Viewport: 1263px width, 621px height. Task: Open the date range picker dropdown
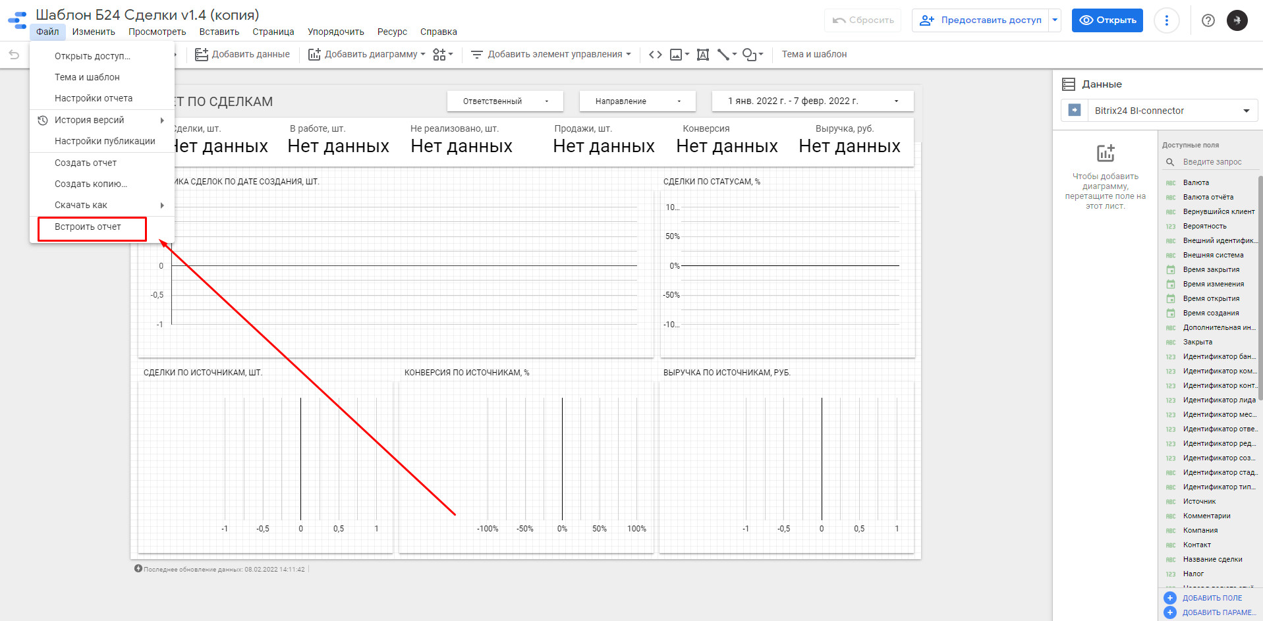pos(812,101)
